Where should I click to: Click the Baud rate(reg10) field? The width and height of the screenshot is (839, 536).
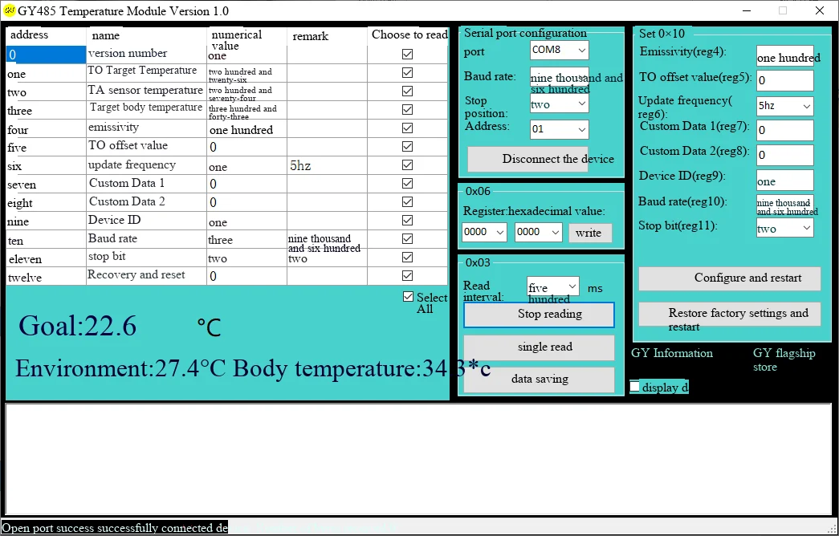point(785,205)
